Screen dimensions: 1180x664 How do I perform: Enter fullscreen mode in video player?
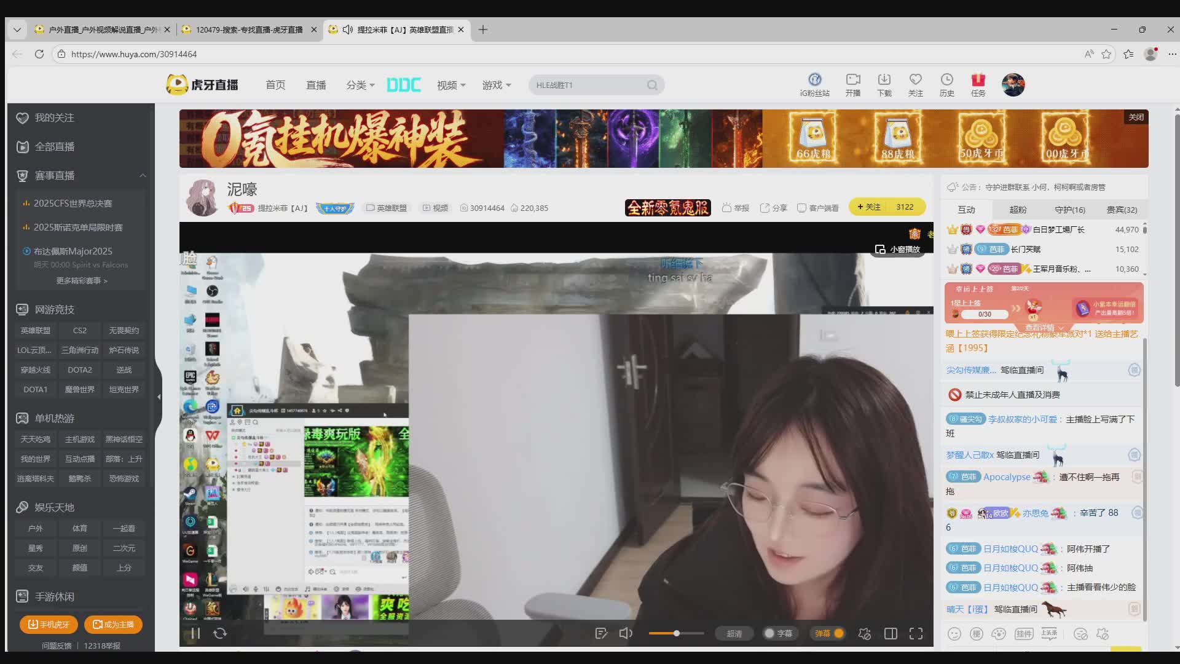point(916,633)
